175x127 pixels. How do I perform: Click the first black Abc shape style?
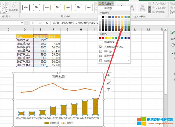coord(26,7)
